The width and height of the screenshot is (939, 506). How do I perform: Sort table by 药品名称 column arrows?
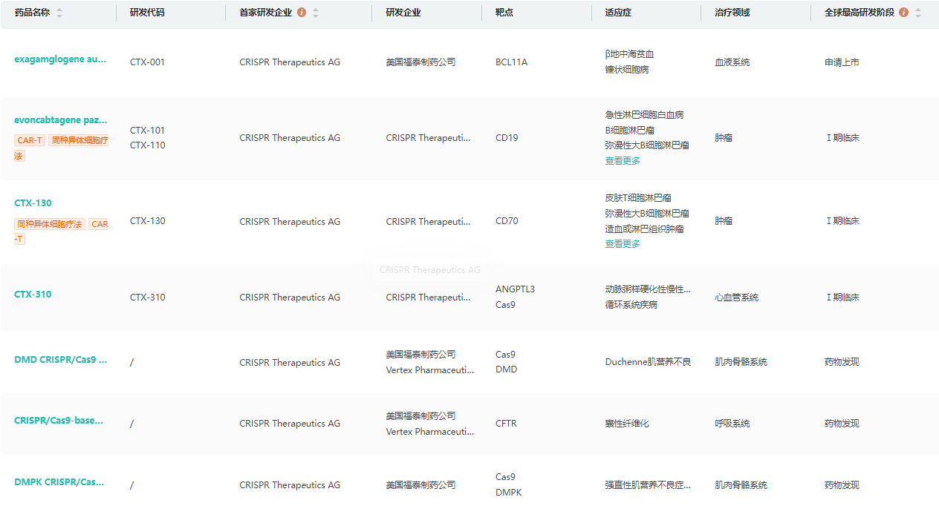coord(59,13)
